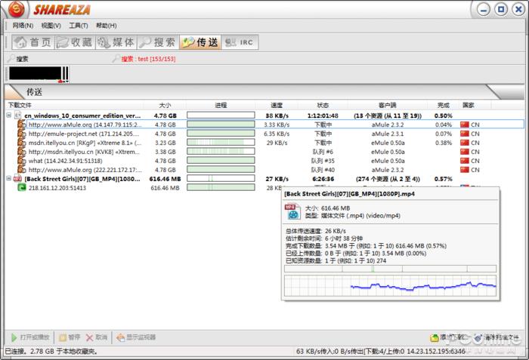Sort downloads by the 大小 size column

[166, 105]
